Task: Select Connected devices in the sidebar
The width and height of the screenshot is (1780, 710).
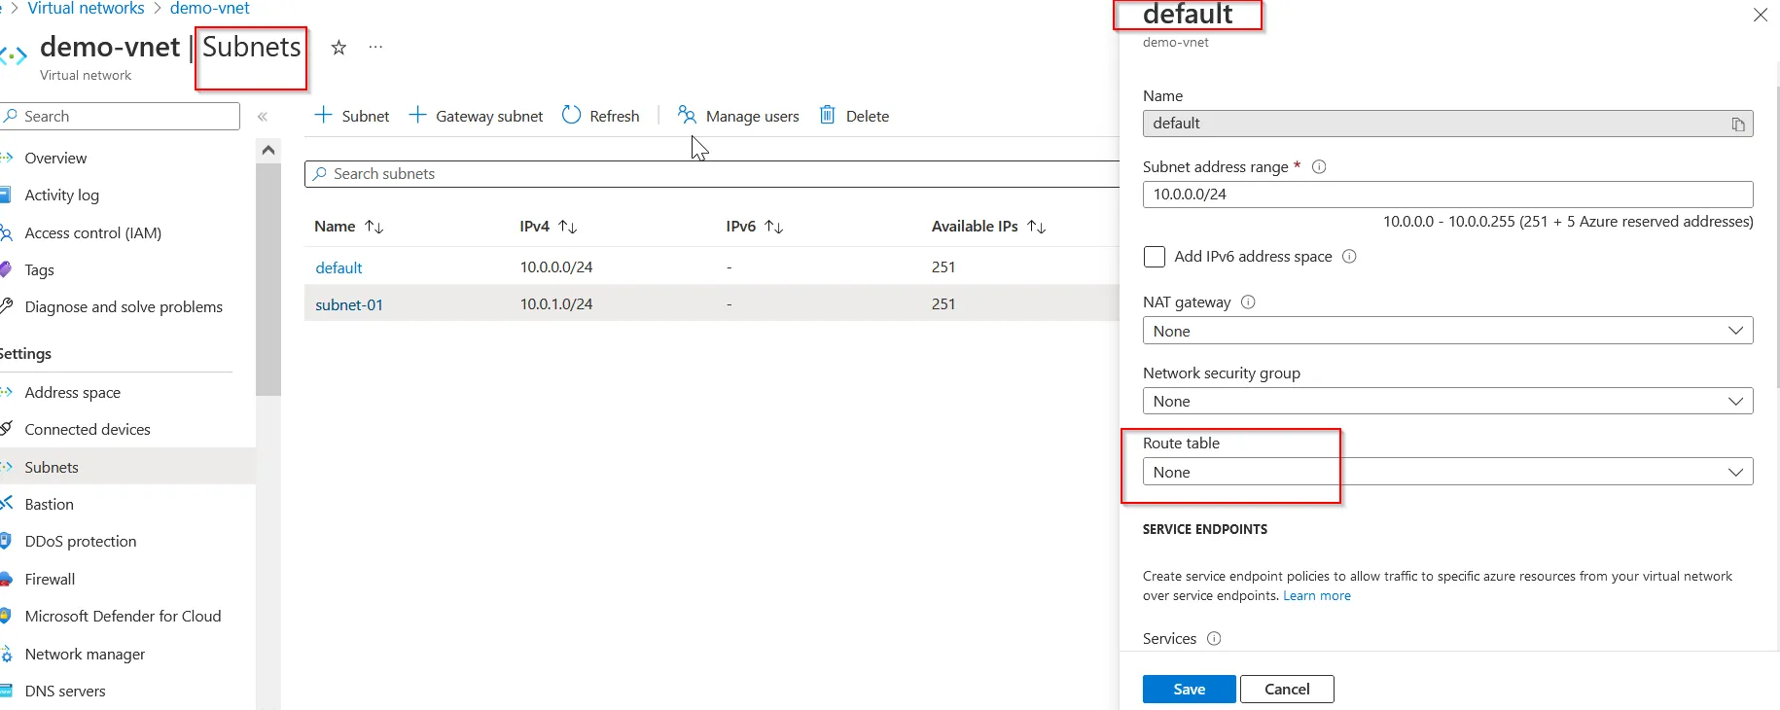Action: pos(88,430)
